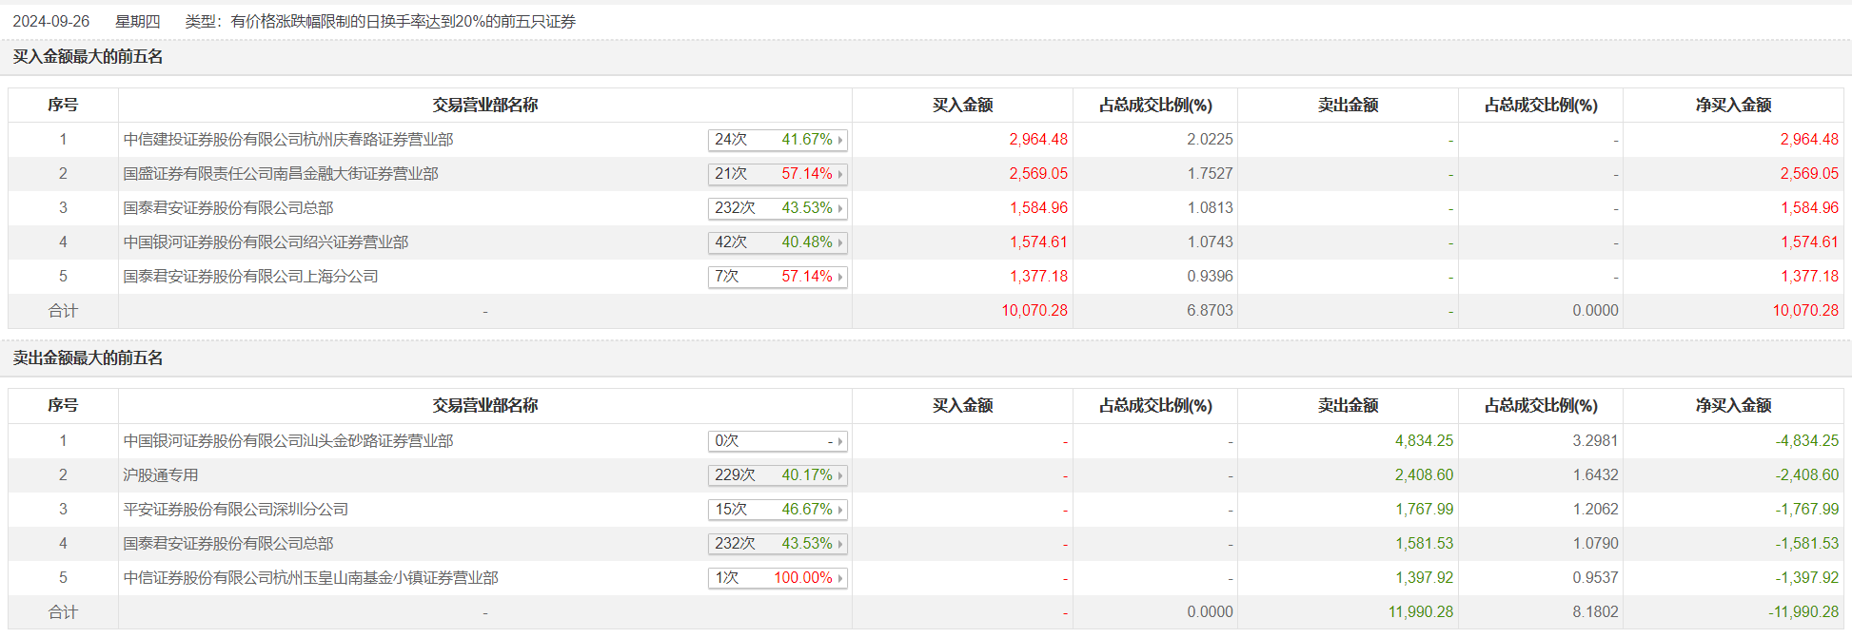This screenshot has height=638, width=1852.
Task: Expand the 229次 40.17% stats box
Action: [778, 475]
